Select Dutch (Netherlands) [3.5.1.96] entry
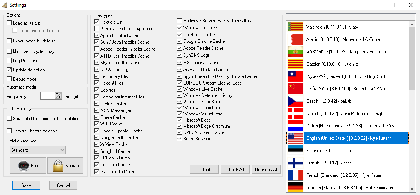 click(348, 126)
